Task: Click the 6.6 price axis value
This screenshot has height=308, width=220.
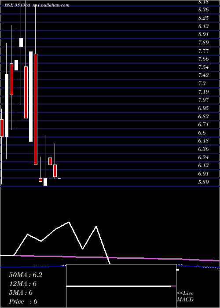Action: click(x=202, y=132)
